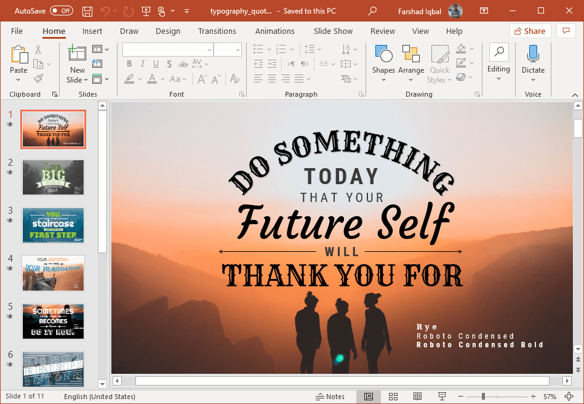Open Reading View from status bar

[x=418, y=397]
